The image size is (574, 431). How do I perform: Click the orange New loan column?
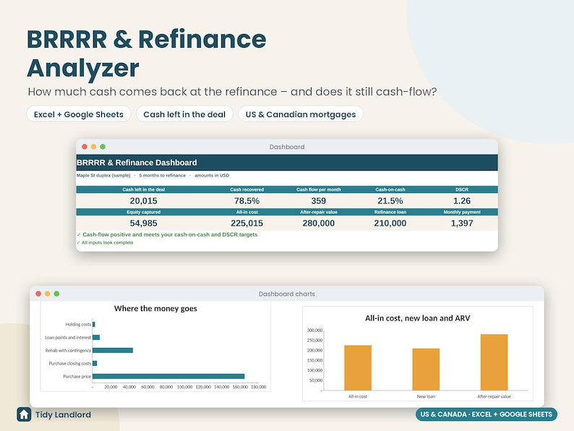426,370
